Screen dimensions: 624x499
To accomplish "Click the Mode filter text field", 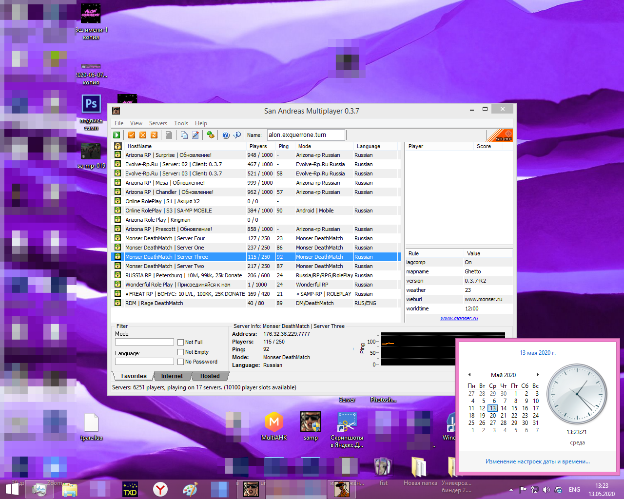I will coord(144,342).
